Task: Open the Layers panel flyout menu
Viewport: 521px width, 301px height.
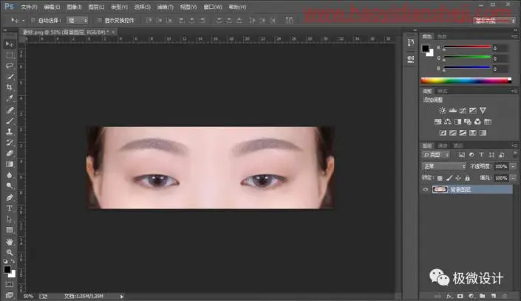Action: tap(514, 145)
